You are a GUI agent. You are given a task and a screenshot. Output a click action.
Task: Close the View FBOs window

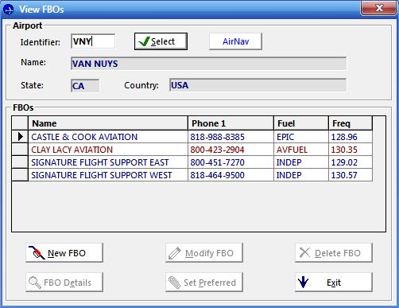pyautogui.click(x=379, y=8)
